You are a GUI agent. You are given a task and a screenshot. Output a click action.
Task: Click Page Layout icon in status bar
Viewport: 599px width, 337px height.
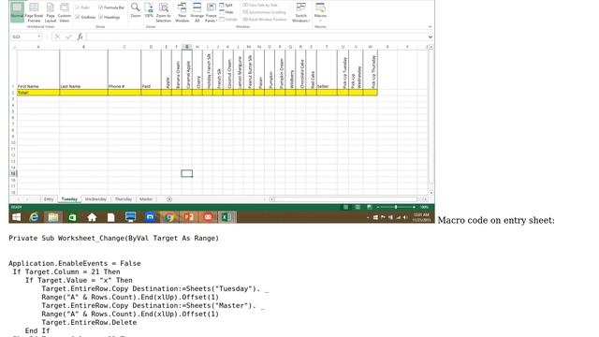[358, 207]
